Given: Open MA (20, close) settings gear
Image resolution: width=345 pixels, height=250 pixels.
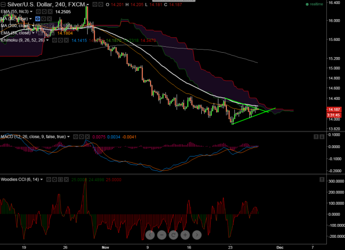Looking at the screenshot, I should tap(44, 19).
